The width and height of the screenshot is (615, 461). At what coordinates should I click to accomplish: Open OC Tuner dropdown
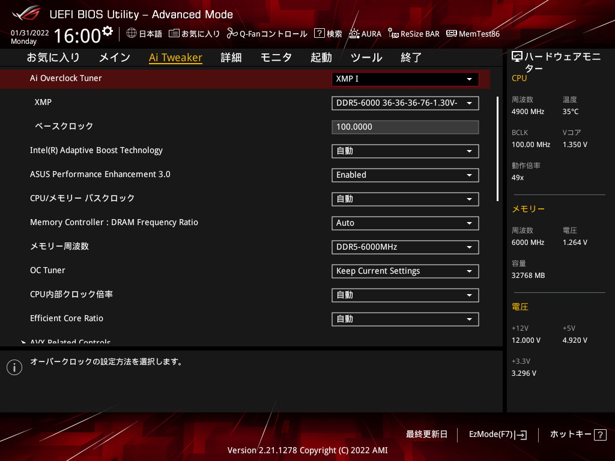pos(405,271)
